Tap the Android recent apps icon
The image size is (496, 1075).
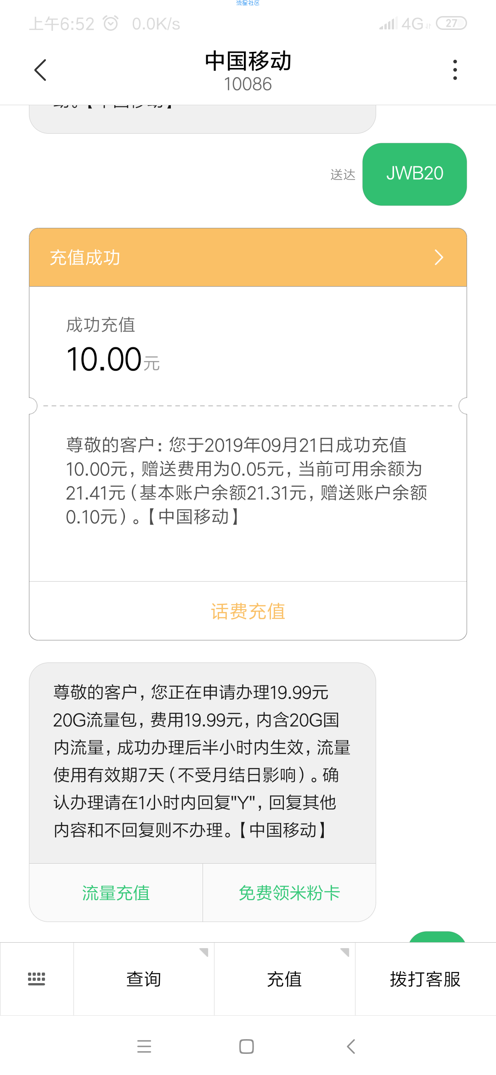[x=144, y=1047]
